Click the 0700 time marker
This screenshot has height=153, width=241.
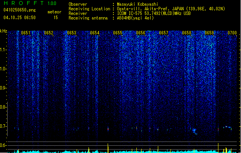[232, 33]
